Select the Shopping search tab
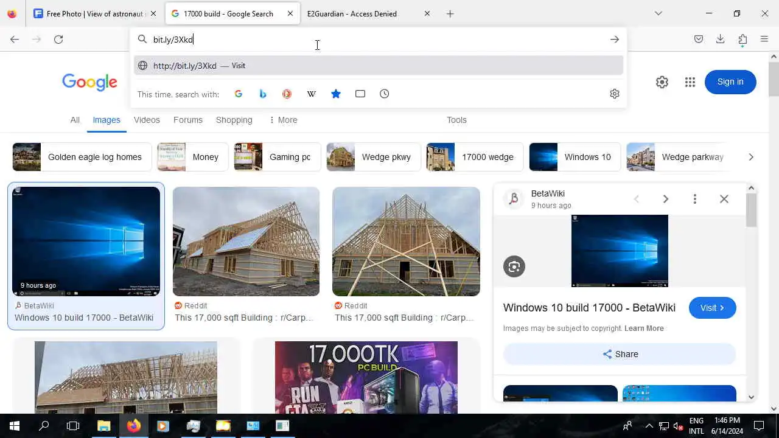Screen dimensions: 779x438 pyautogui.click(x=234, y=120)
